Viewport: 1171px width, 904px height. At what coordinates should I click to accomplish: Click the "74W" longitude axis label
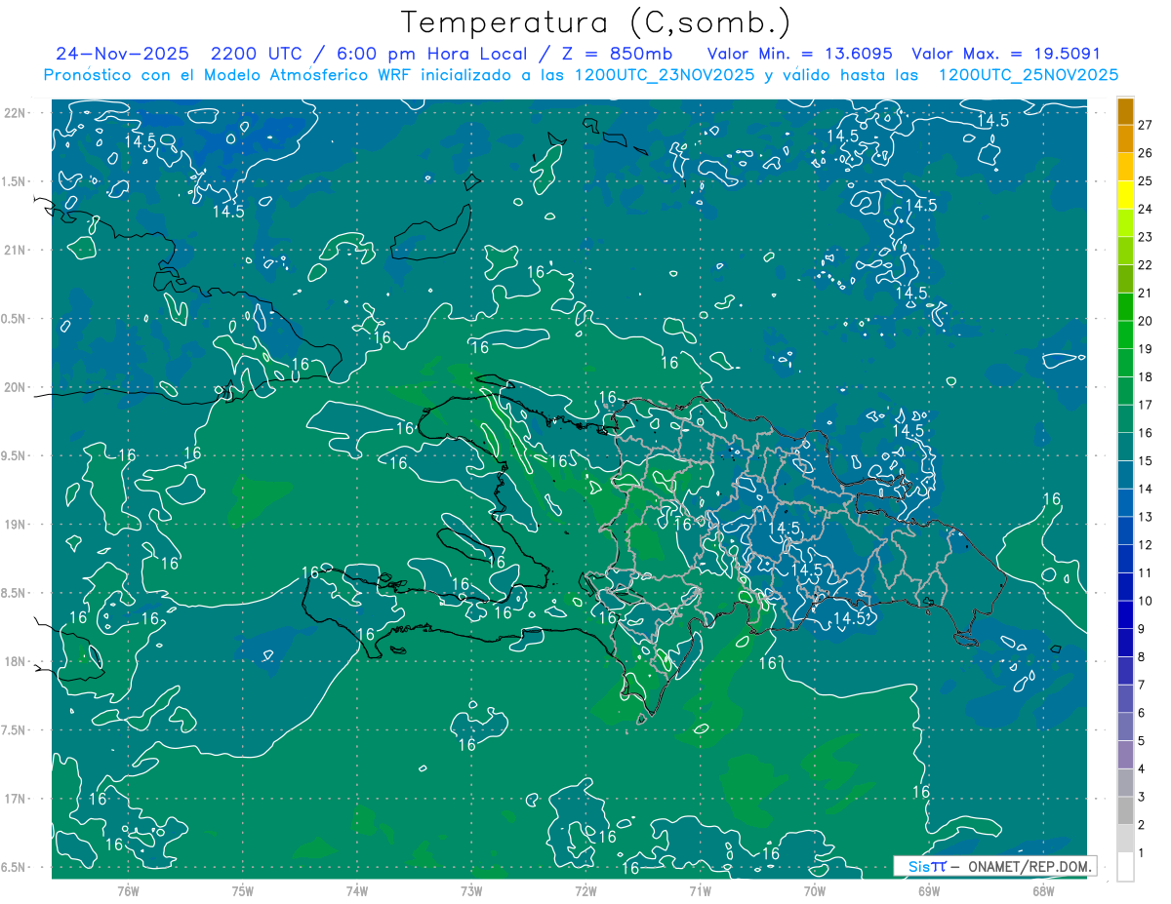click(x=357, y=890)
